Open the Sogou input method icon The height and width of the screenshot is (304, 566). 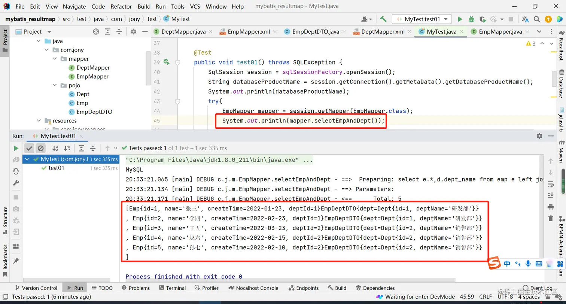point(494,264)
